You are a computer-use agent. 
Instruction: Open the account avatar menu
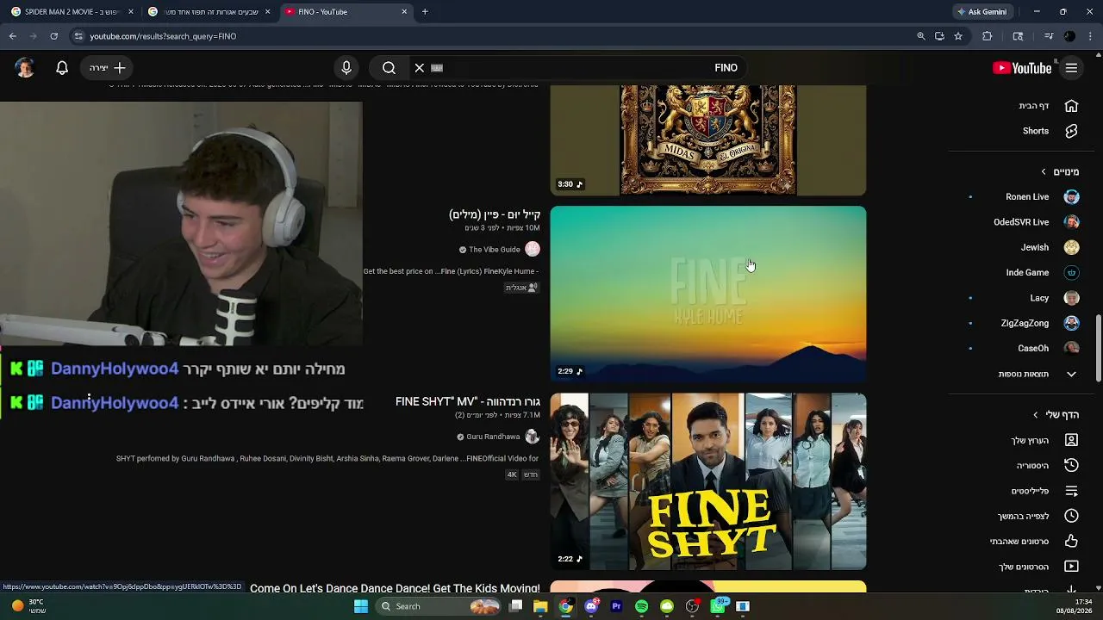click(25, 68)
